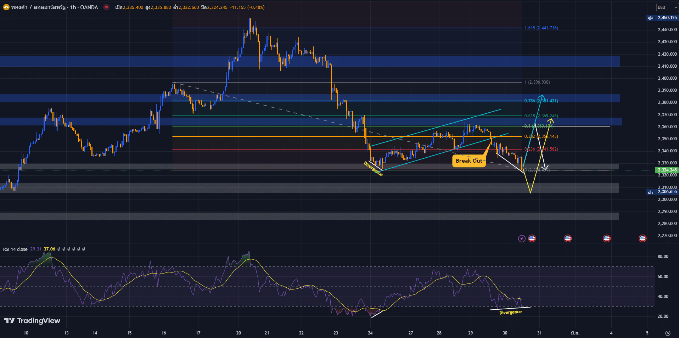Open the purple lightning bolt event marker

pos(522,238)
